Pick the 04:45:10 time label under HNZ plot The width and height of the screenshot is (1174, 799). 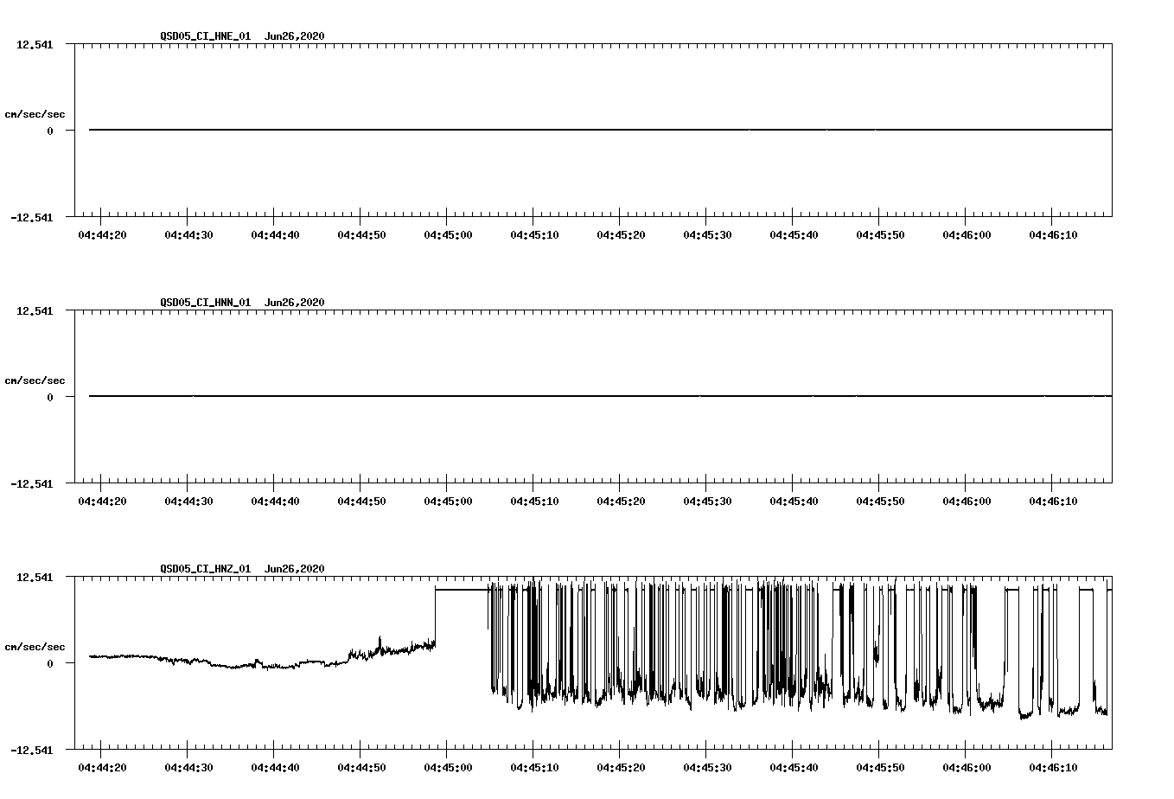point(534,768)
